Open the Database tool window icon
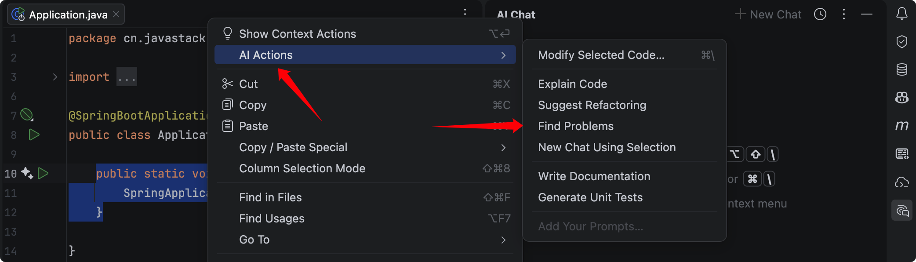The width and height of the screenshot is (916, 262). pos(901,69)
